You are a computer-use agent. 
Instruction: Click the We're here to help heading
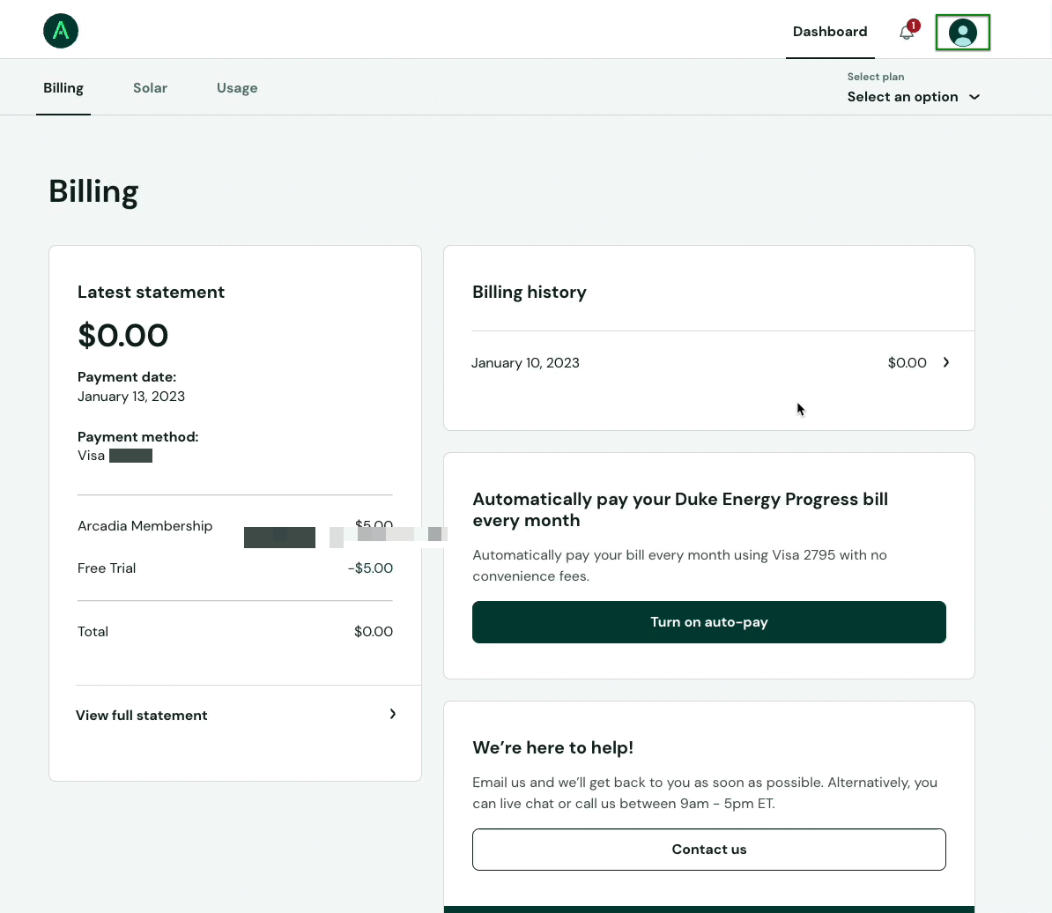click(x=552, y=747)
